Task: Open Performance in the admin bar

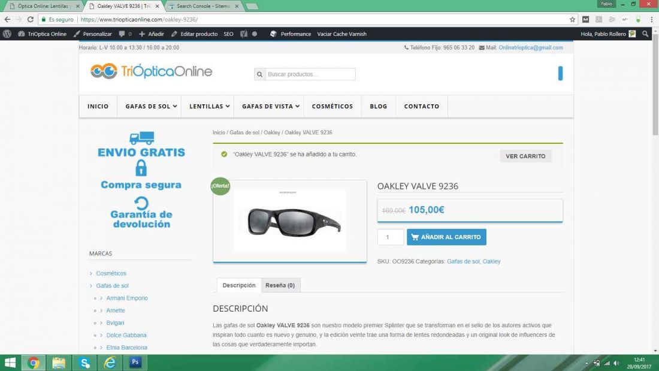Action: pyautogui.click(x=291, y=34)
